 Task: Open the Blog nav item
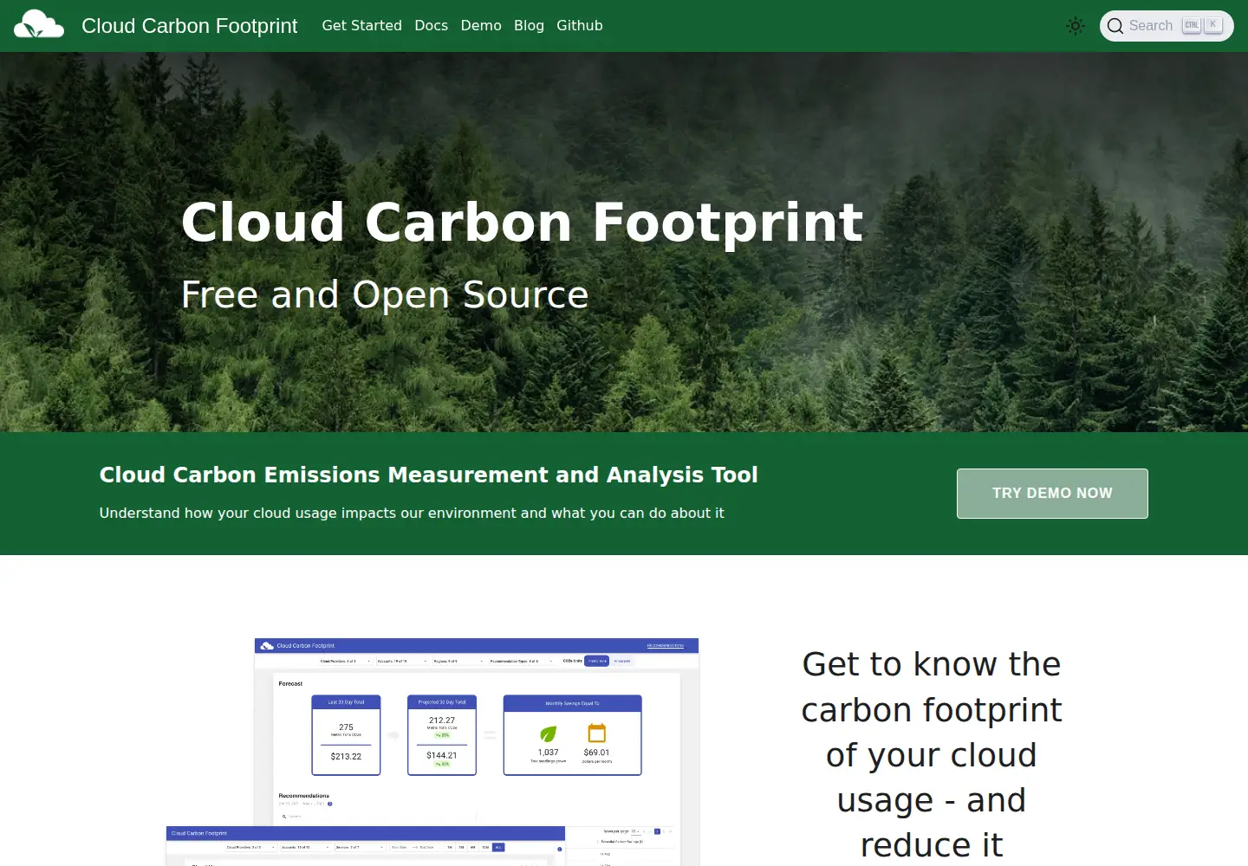529,26
